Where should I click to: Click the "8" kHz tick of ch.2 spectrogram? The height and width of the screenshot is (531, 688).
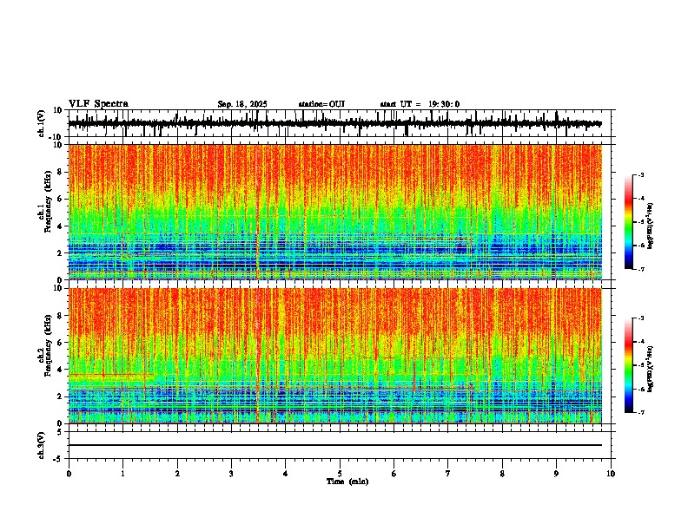click(61, 316)
